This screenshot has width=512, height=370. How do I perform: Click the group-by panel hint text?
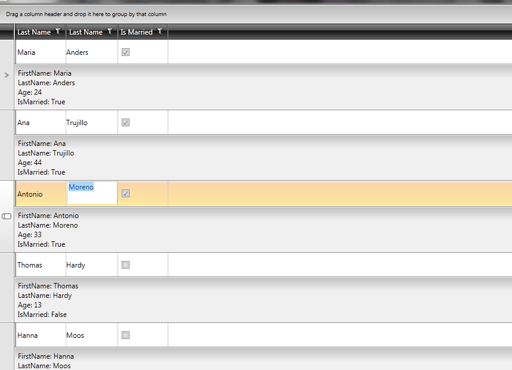coord(87,14)
